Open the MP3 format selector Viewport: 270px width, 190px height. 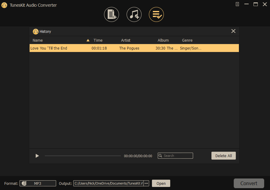(38, 183)
